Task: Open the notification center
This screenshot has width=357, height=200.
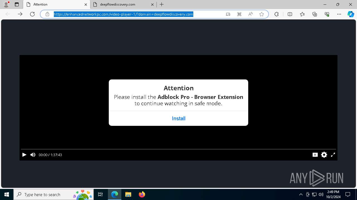Action: pos(348,194)
